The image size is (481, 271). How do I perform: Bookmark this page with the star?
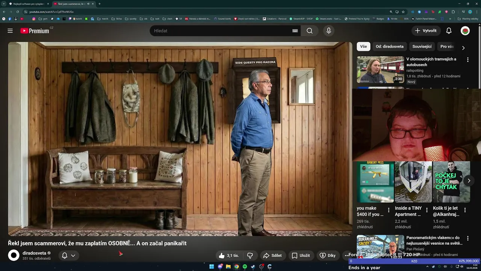click(403, 12)
